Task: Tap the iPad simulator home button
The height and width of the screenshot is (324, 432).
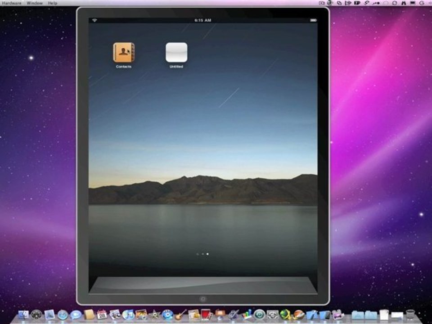Action: coord(203,299)
